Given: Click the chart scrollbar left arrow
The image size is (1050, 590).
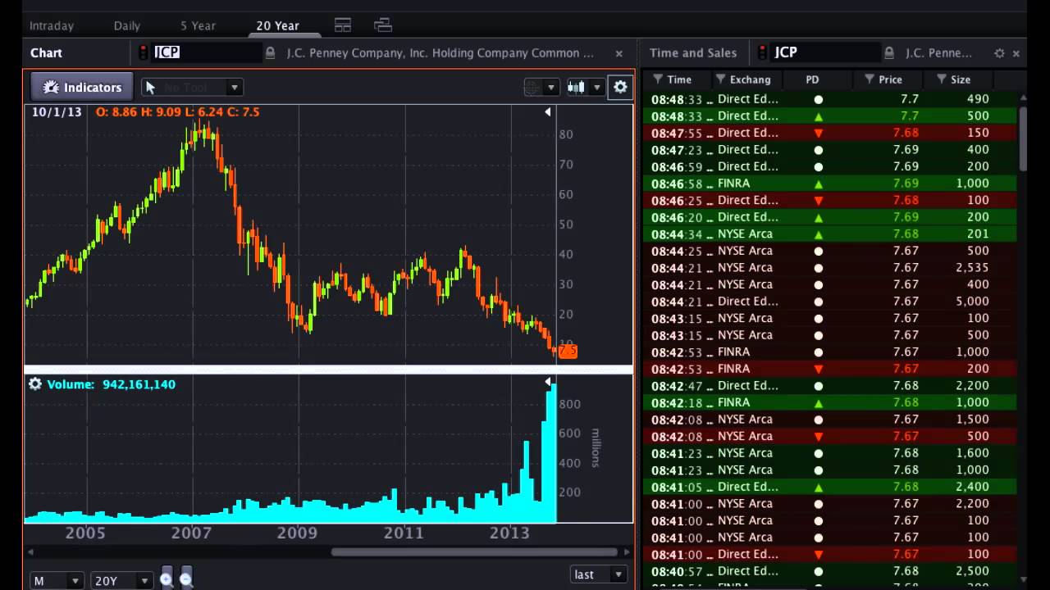Looking at the screenshot, I should pyautogui.click(x=31, y=552).
